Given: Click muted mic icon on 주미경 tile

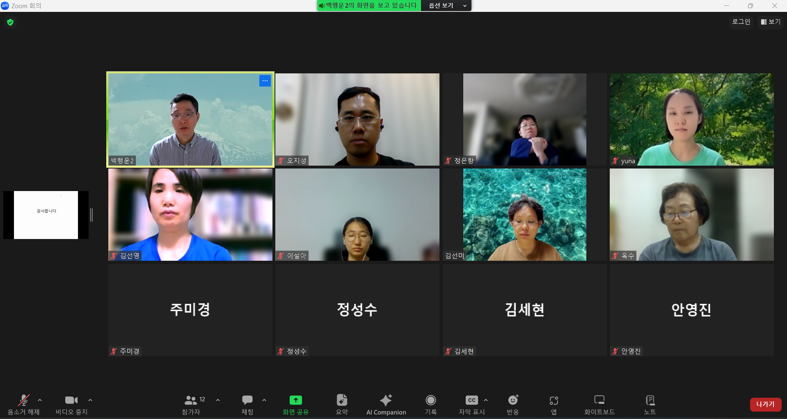Looking at the screenshot, I should tap(114, 351).
